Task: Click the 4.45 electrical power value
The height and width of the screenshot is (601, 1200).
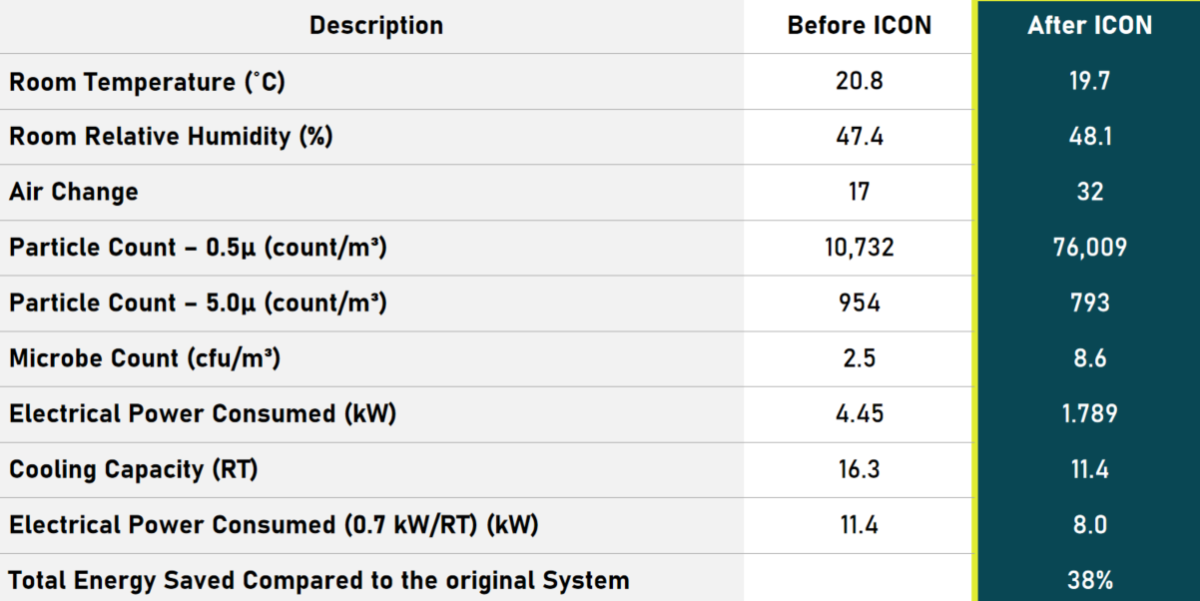Action: point(859,414)
